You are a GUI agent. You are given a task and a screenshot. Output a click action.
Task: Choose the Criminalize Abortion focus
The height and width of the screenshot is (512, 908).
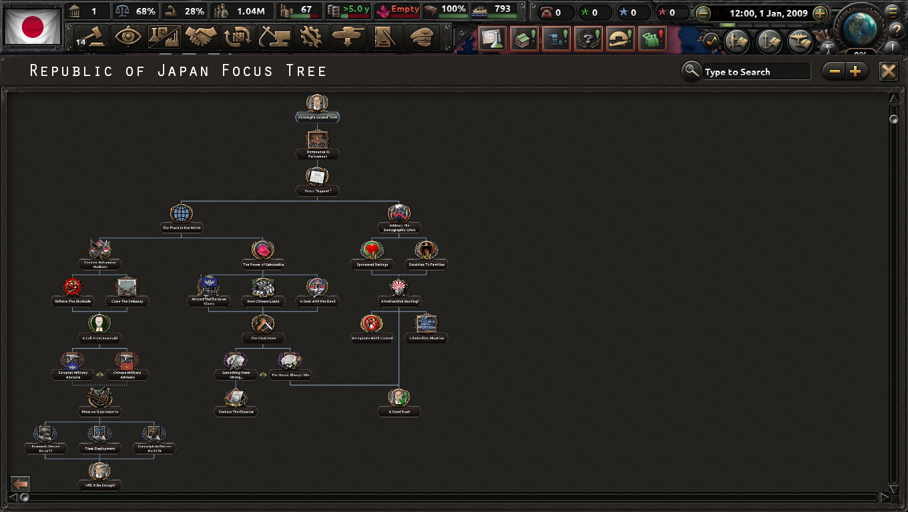coord(426,329)
